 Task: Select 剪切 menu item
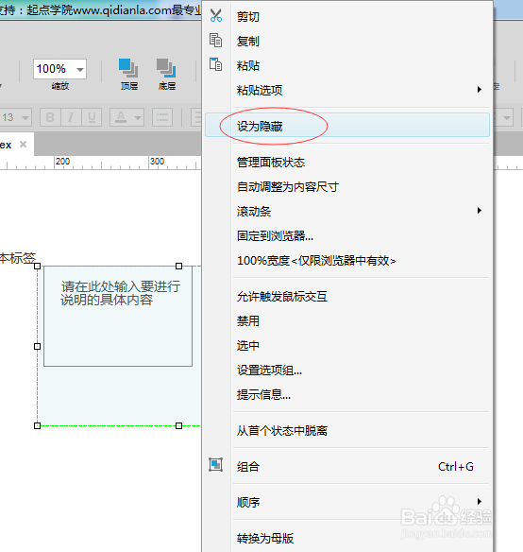pos(347,17)
